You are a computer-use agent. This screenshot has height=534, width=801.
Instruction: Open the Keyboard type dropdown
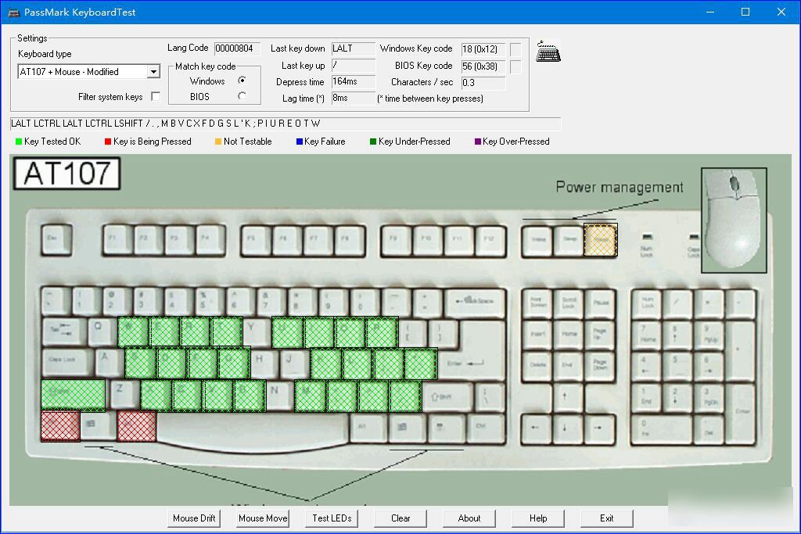[x=153, y=72]
